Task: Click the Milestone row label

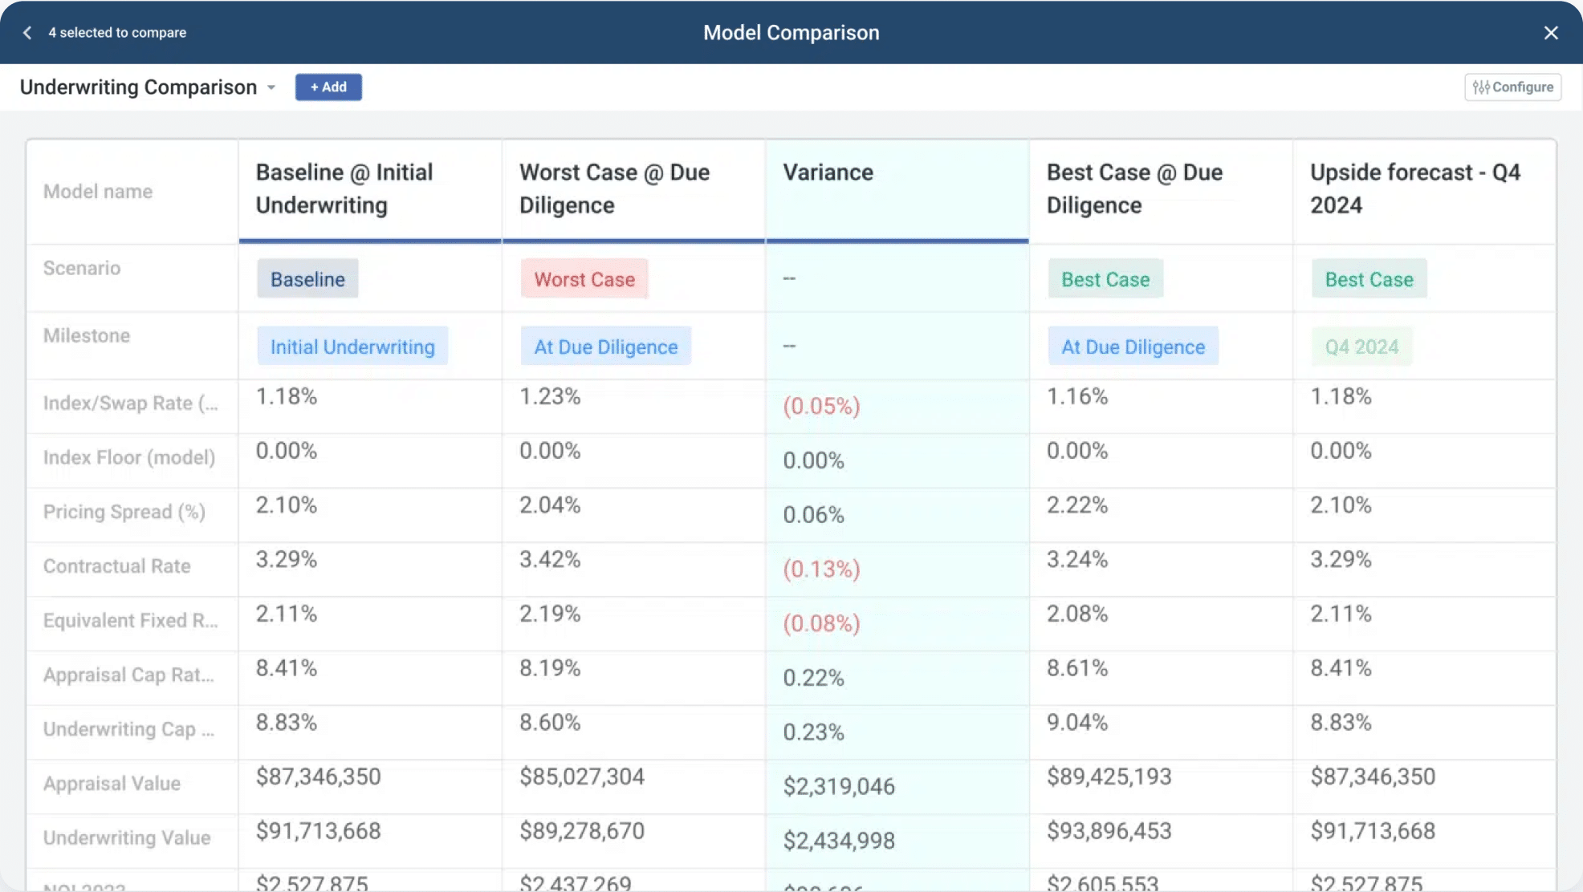Action: [x=87, y=335]
